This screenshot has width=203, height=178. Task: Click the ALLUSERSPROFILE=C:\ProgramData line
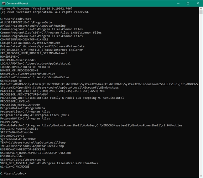pyautogui.click(x=26, y=22)
